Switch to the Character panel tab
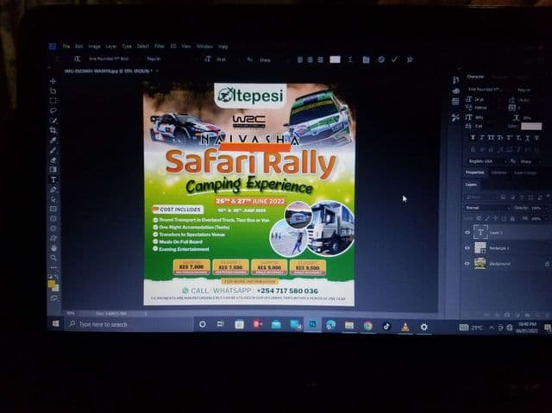 click(x=475, y=77)
